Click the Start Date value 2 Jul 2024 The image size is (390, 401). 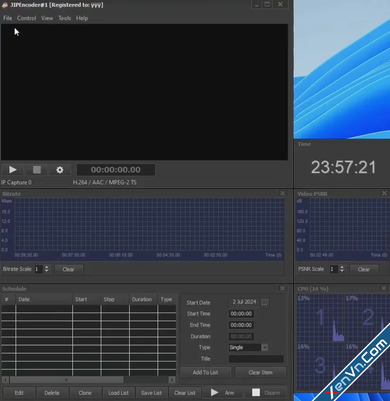pos(244,302)
